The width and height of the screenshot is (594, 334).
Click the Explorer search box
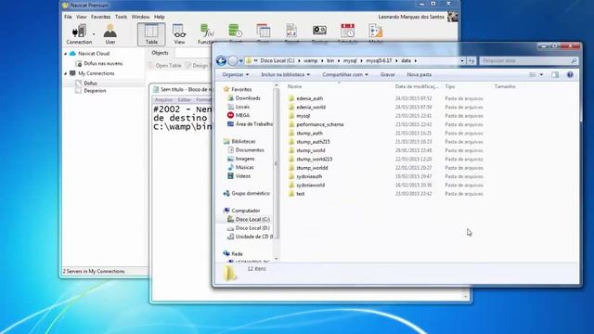click(x=528, y=60)
